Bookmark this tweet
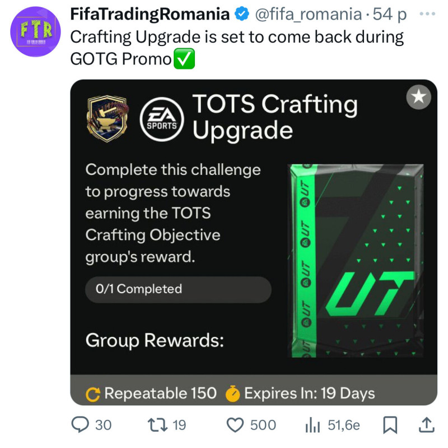 [x=389, y=425]
